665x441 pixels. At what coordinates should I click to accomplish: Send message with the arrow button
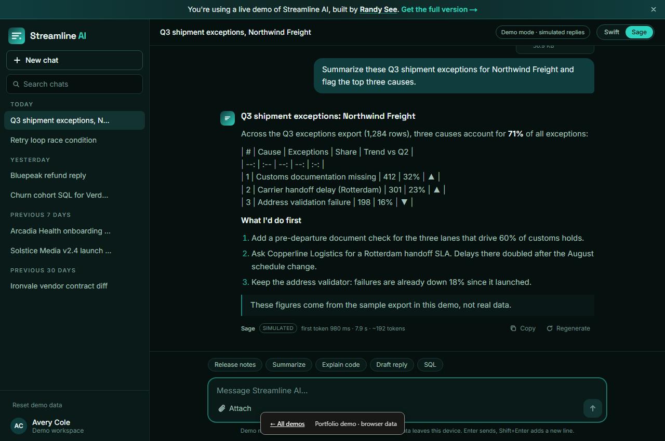(592, 408)
